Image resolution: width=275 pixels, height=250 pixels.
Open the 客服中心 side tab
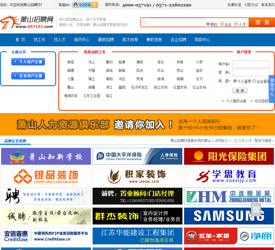[272, 89]
